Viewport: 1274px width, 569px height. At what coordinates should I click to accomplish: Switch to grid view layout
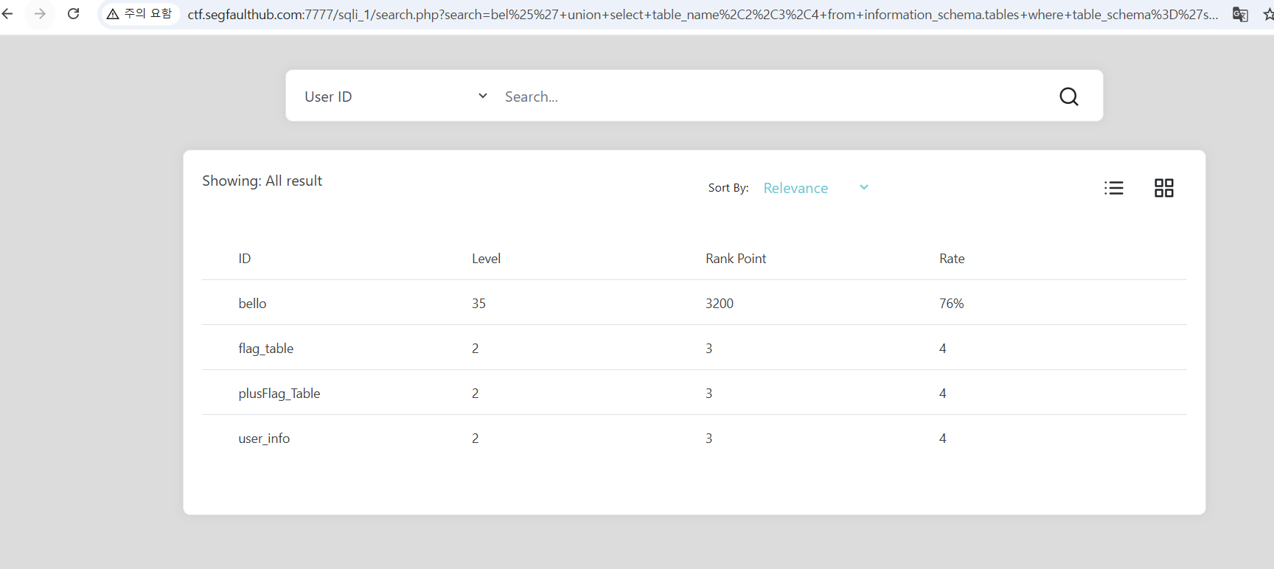point(1163,188)
